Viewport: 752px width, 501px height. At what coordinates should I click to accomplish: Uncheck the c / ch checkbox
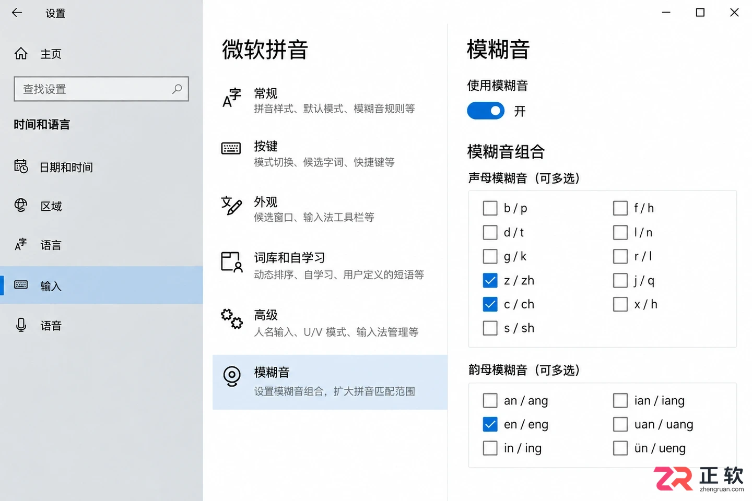tap(490, 304)
